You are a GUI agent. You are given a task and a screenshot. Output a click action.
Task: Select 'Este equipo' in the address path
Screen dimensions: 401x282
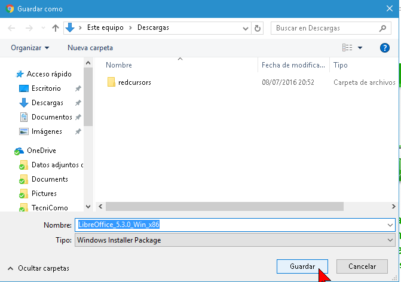[x=105, y=27]
